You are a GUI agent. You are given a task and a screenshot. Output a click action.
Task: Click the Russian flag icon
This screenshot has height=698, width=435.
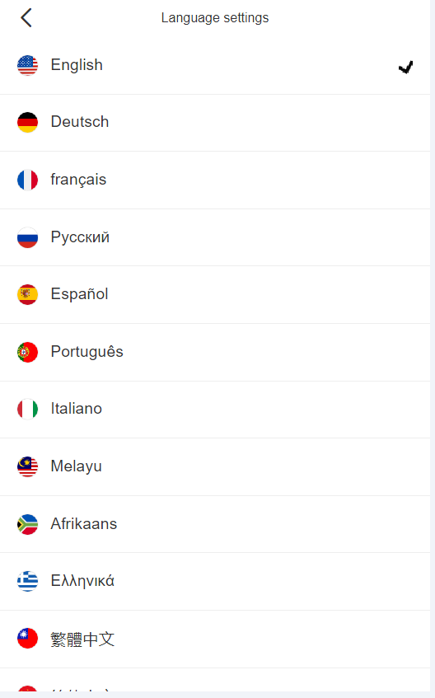(x=28, y=237)
